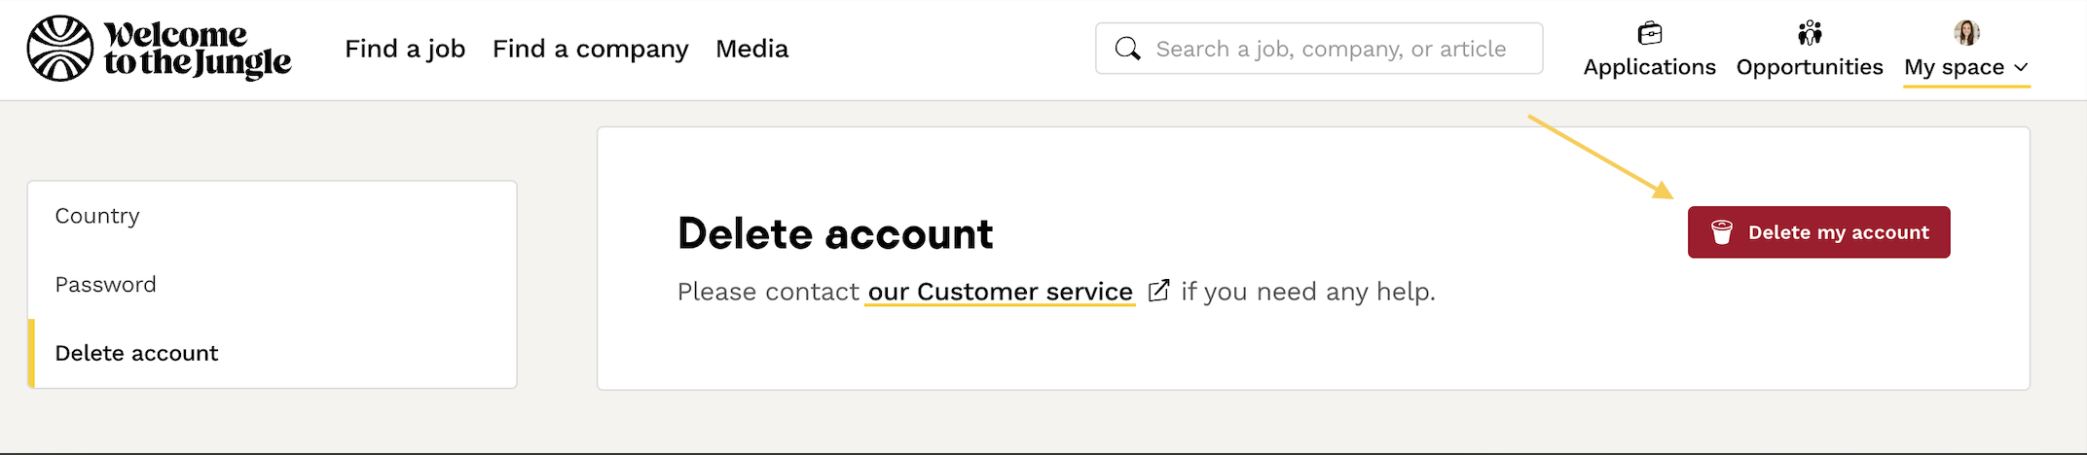Image resolution: width=2087 pixels, height=455 pixels.
Task: Open the My space menu label
Action: point(1954,67)
